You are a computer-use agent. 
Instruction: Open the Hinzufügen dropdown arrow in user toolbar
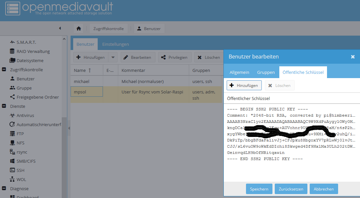(113, 57)
